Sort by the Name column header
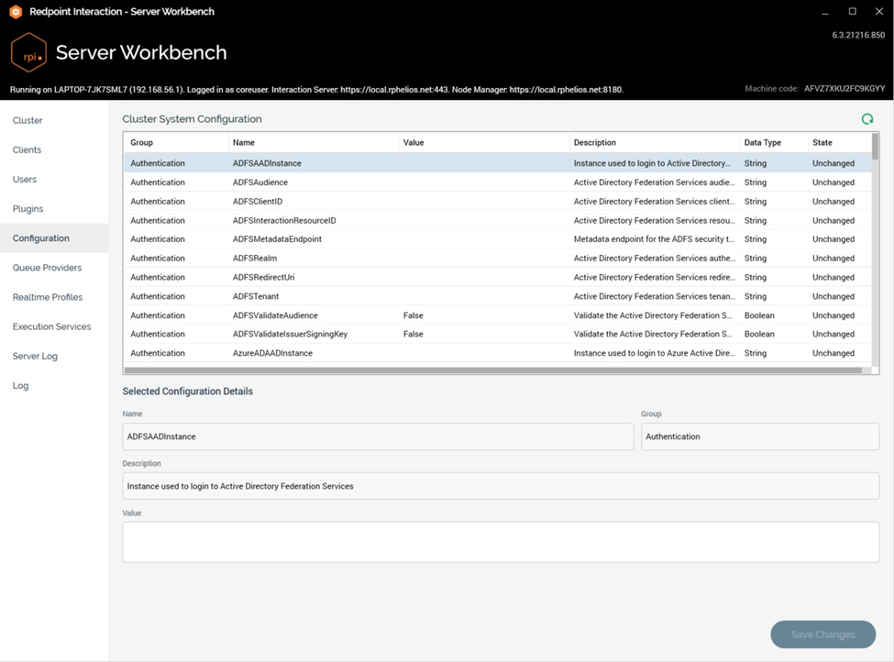 tap(244, 143)
